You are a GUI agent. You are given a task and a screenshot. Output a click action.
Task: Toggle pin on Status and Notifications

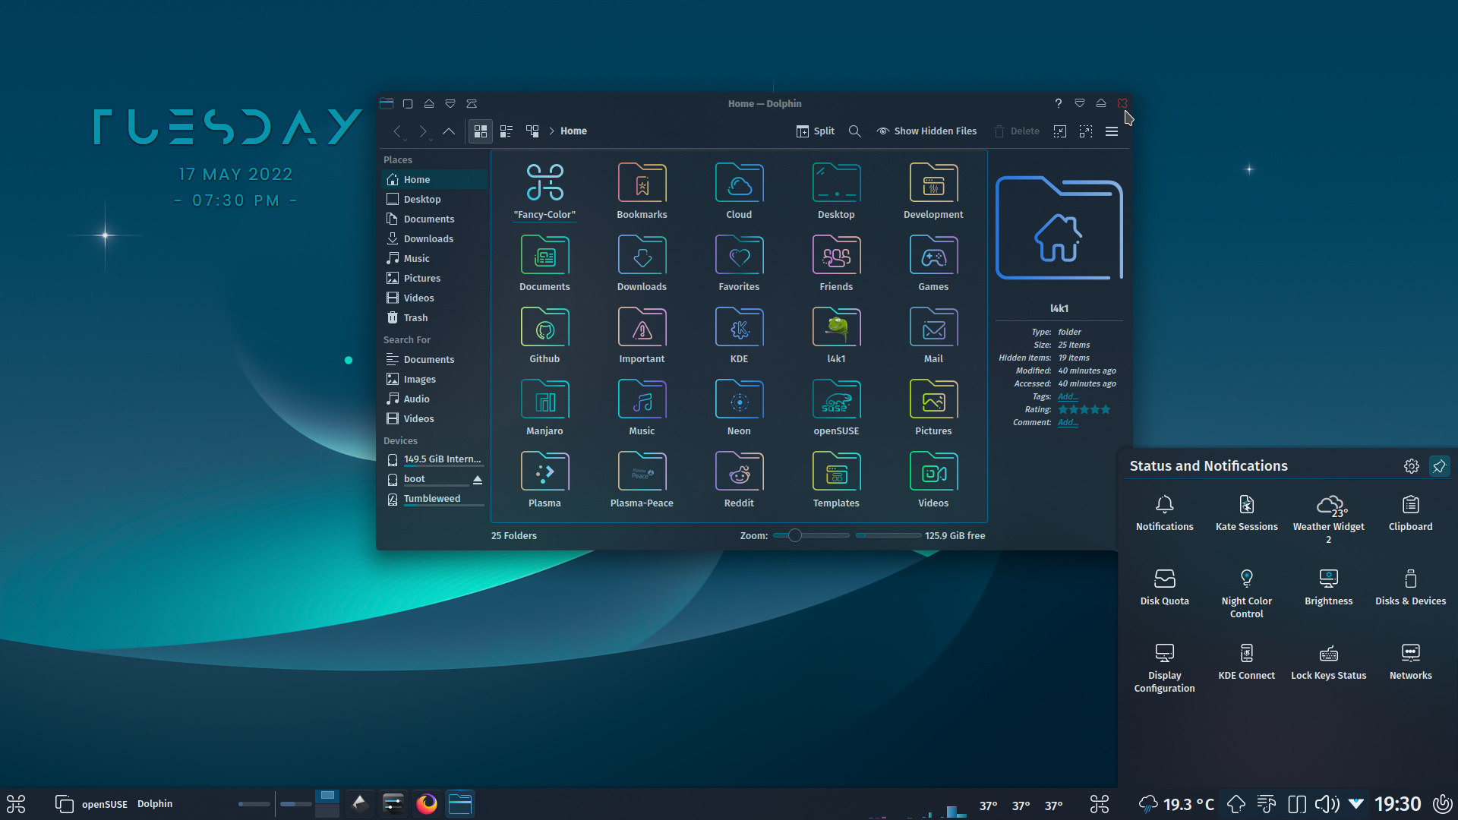click(1439, 466)
